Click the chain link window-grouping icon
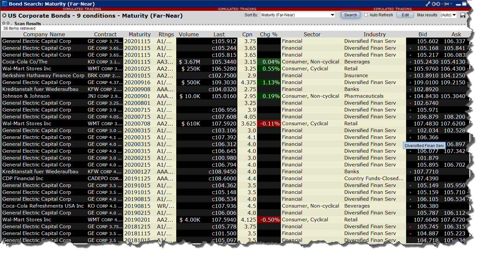Image resolution: width=480 pixels, height=254 pixels. tap(436, 4)
